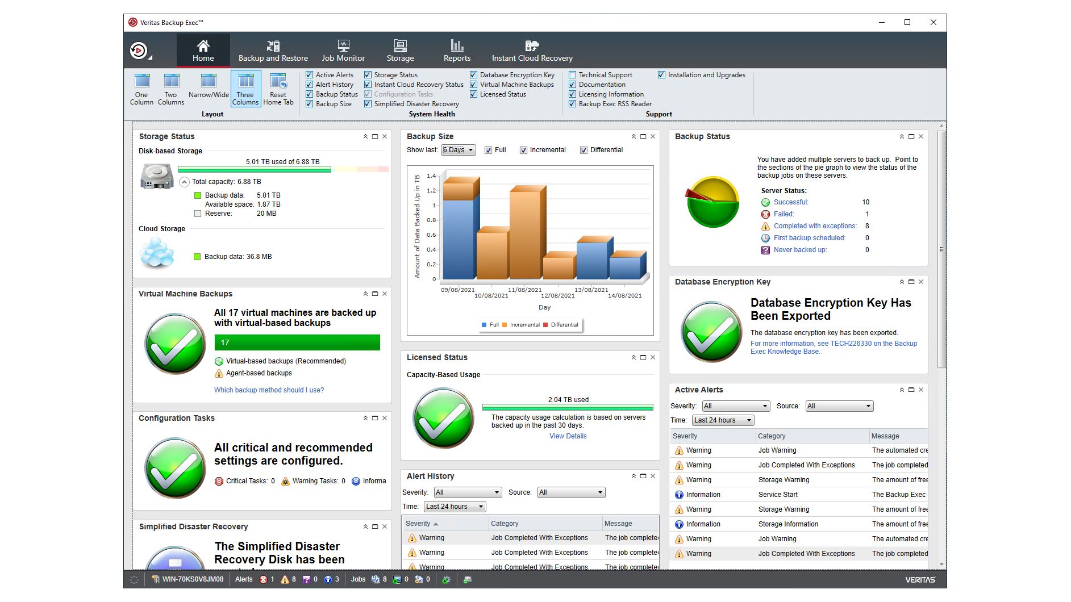Close the Configuration Tasks panel
1071x602 pixels.
[385, 418]
